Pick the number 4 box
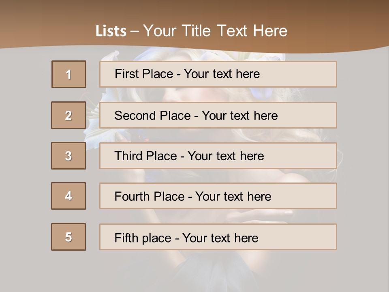The width and height of the screenshot is (389, 292). [68, 196]
